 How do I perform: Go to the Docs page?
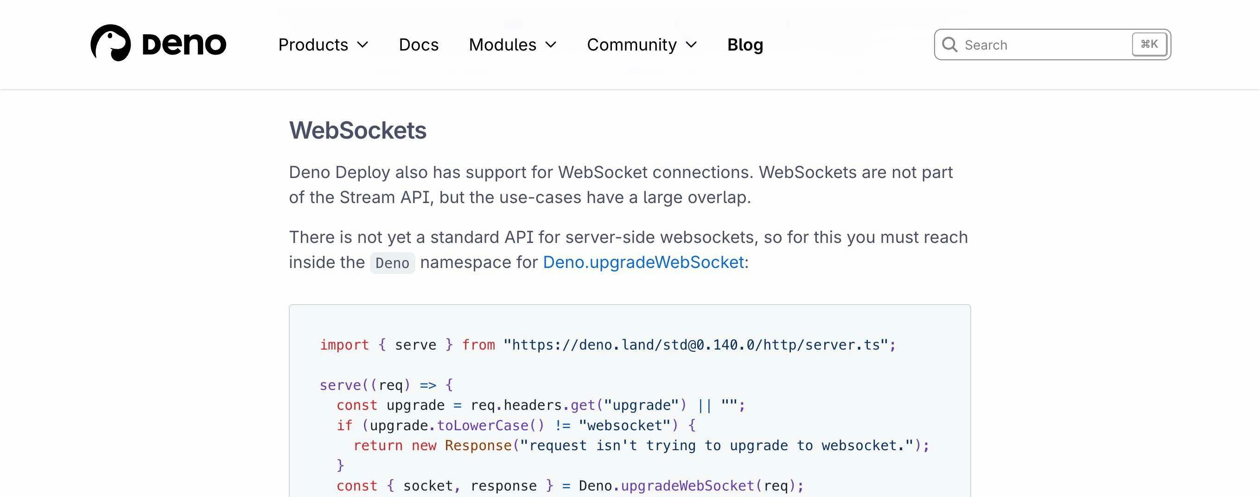pos(418,45)
